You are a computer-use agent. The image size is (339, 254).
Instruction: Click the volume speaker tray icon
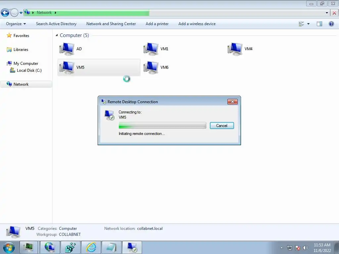click(x=306, y=248)
